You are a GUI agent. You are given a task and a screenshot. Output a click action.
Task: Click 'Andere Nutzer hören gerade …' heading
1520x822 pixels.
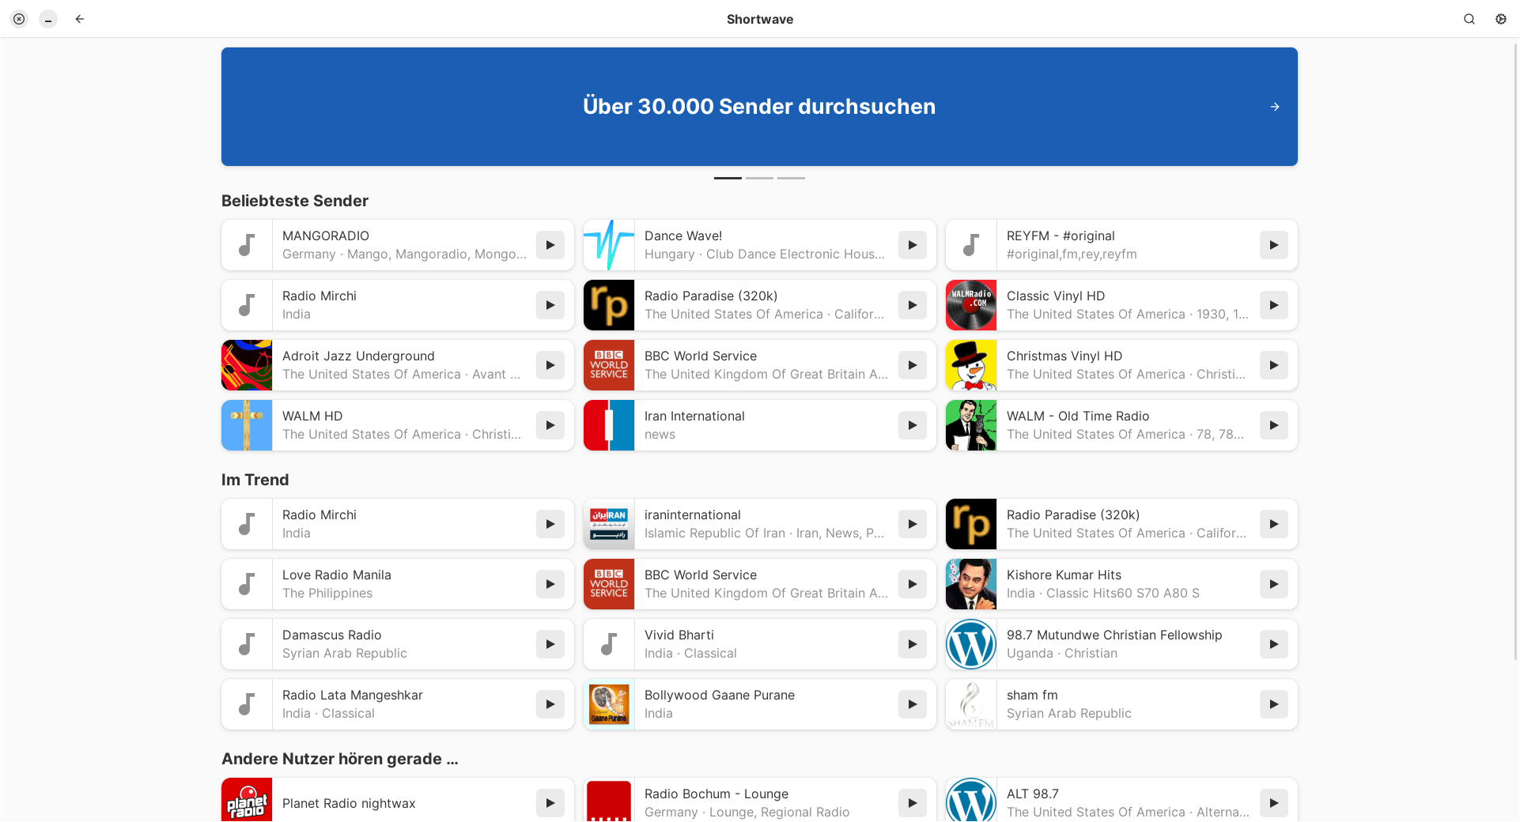point(340,759)
